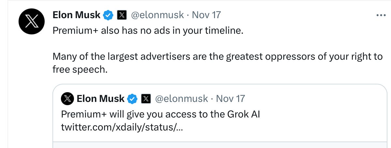Click the @elonmusk handle in quoted post
This screenshot has width=391, height=148.
coord(181,99)
